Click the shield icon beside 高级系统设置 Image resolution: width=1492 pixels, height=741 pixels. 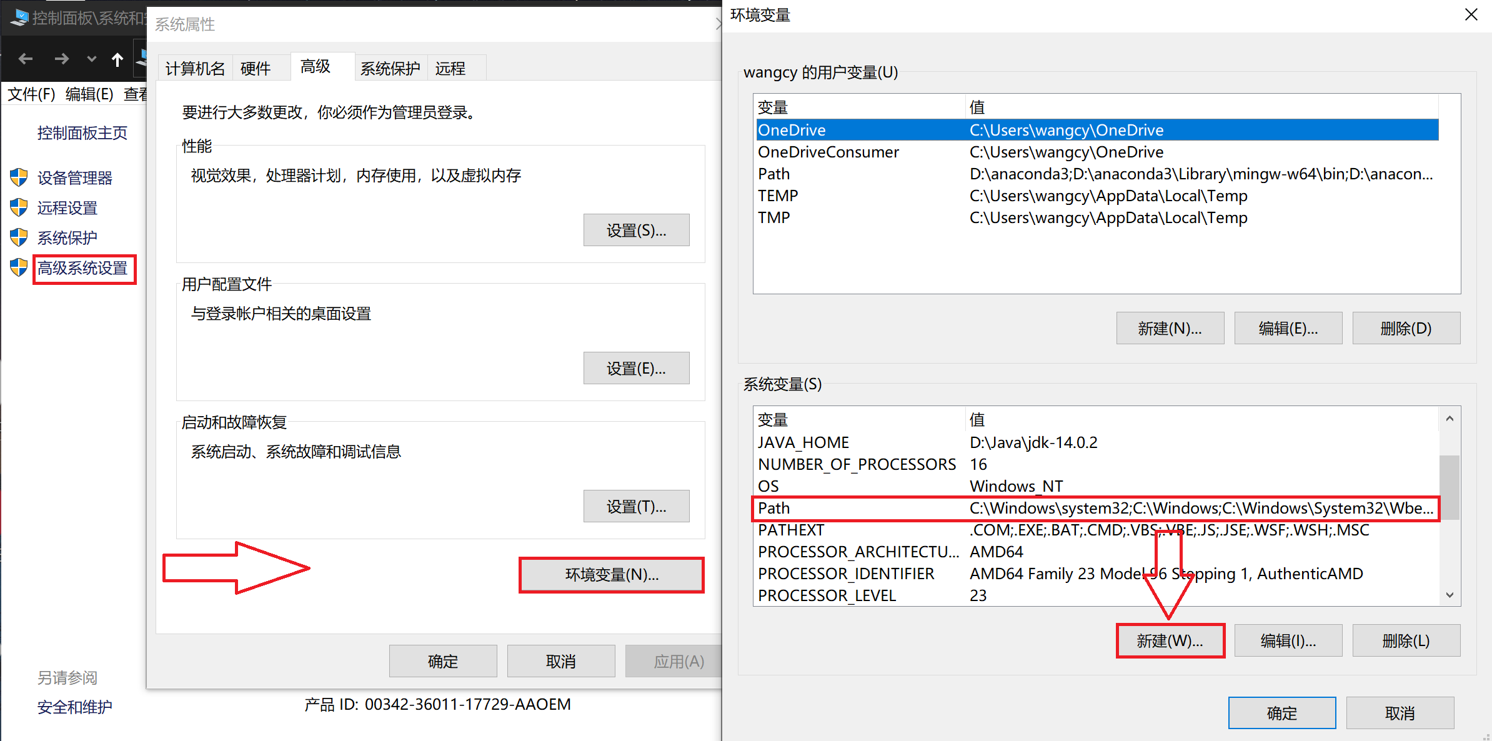19,267
